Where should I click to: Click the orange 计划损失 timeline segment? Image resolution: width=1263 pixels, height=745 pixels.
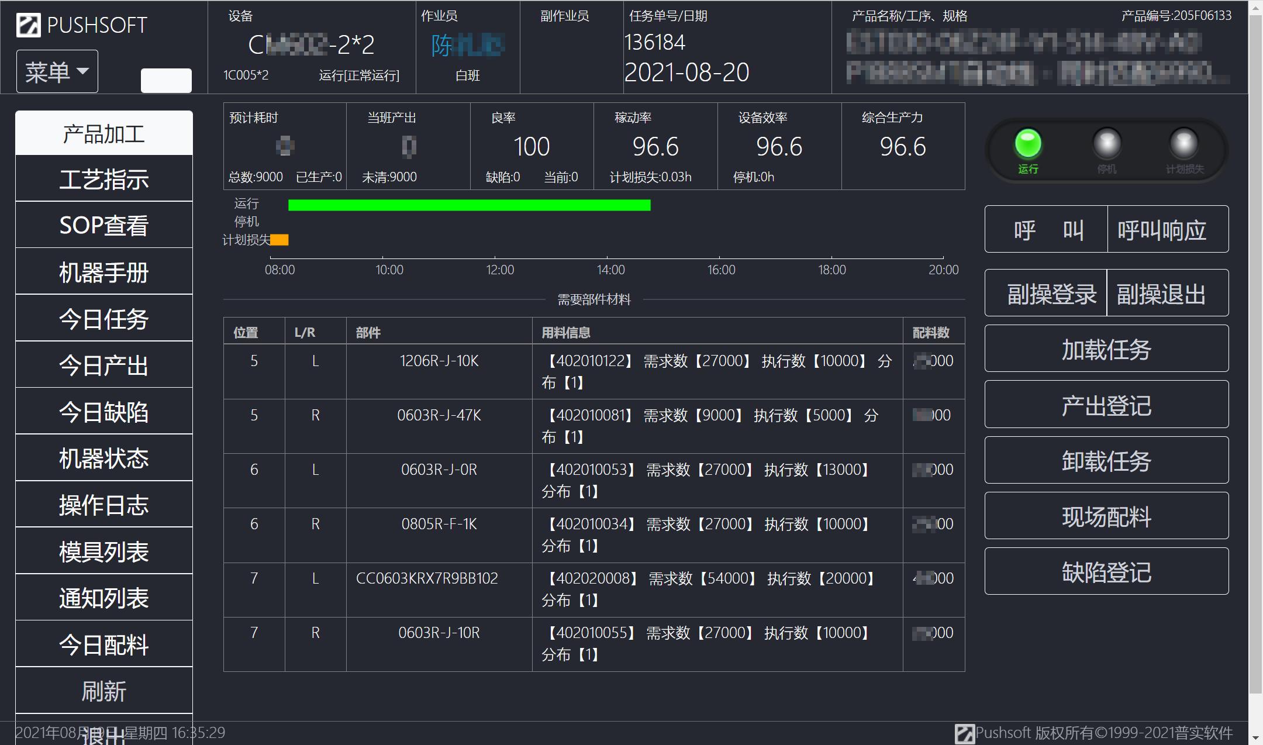(x=279, y=240)
